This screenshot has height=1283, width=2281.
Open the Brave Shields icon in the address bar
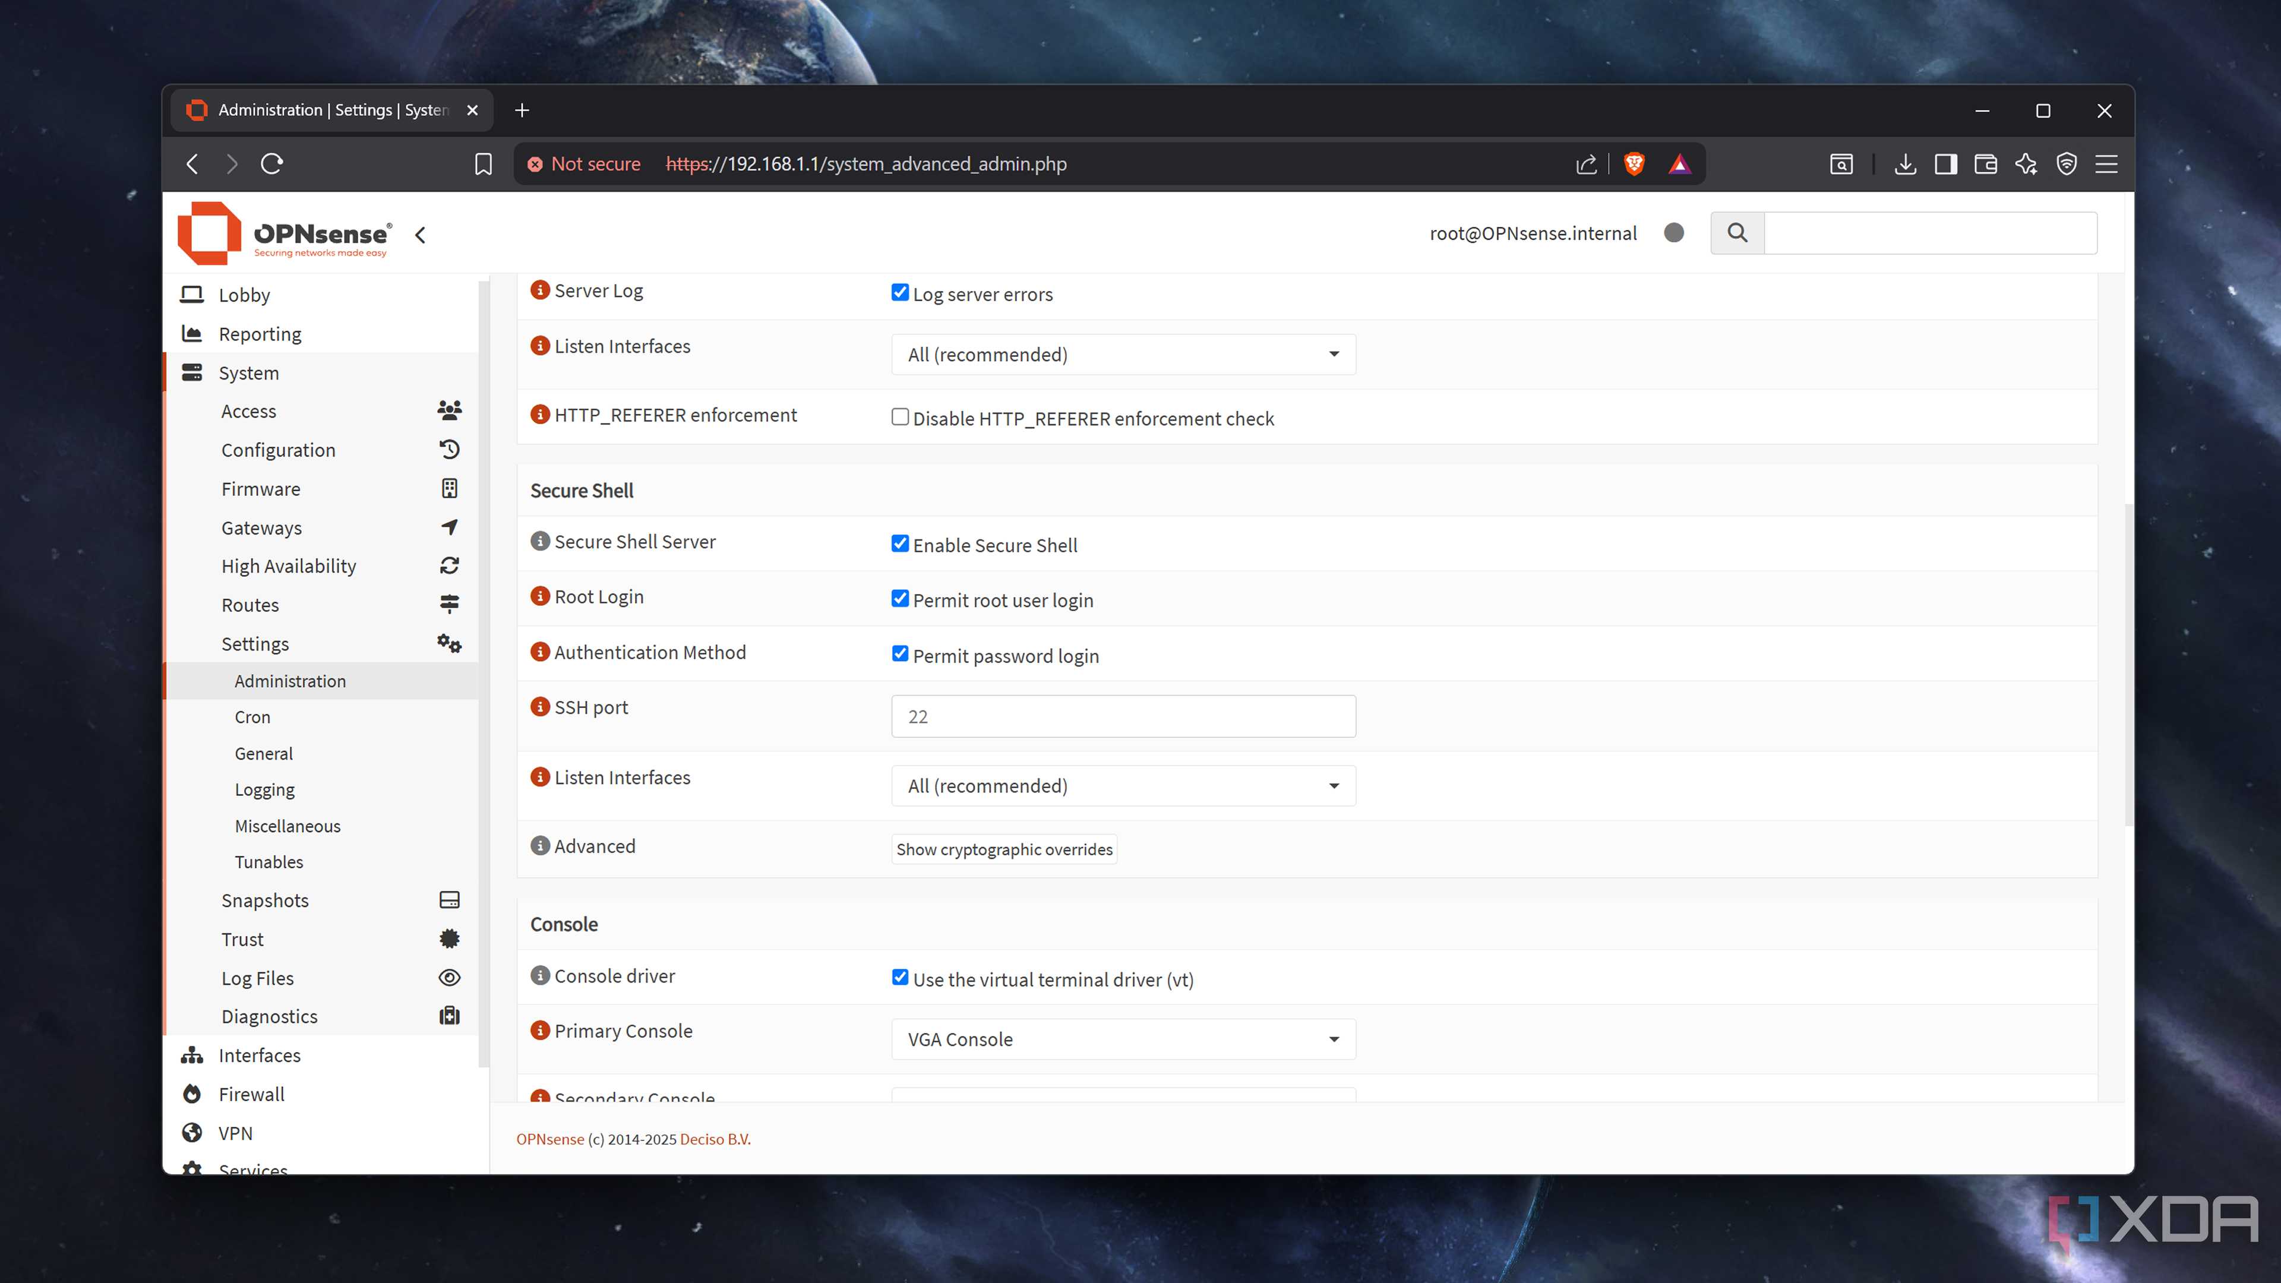(1634, 164)
